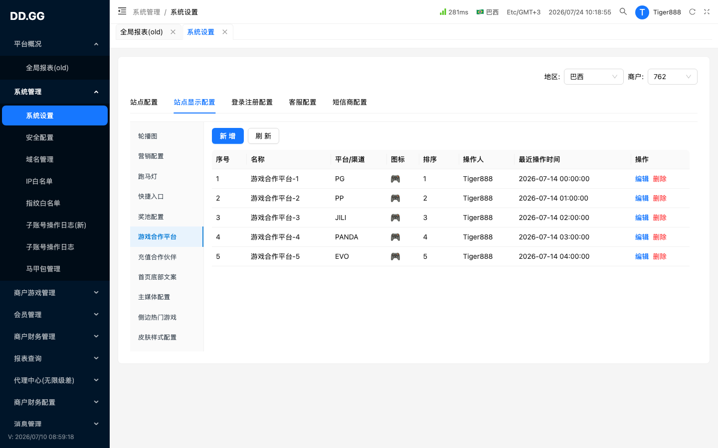The image size is (718, 448).
Task: Open the 客服配置 tab
Action: 303,102
